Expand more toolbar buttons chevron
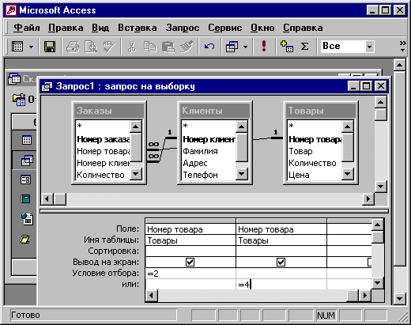The image size is (411, 325). pyautogui.click(x=402, y=46)
